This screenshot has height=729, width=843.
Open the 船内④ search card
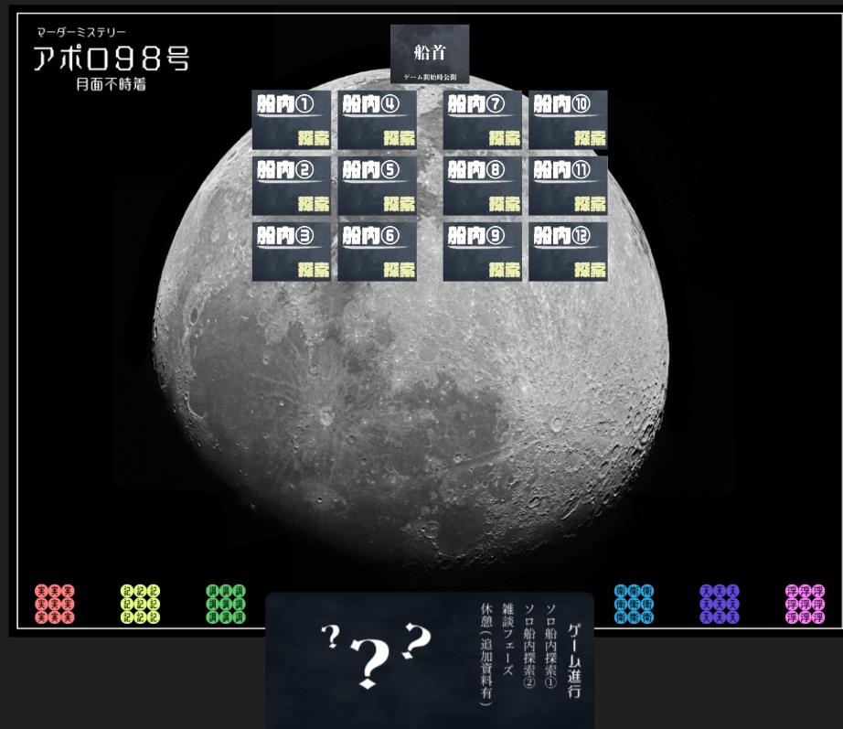[378, 120]
